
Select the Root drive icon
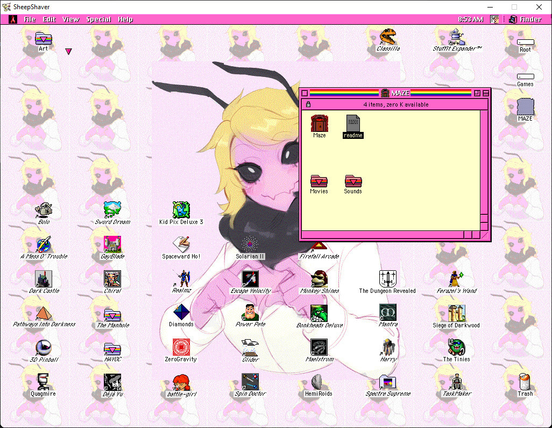(525, 43)
